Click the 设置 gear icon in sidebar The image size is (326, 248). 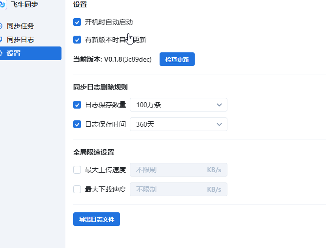(1, 53)
